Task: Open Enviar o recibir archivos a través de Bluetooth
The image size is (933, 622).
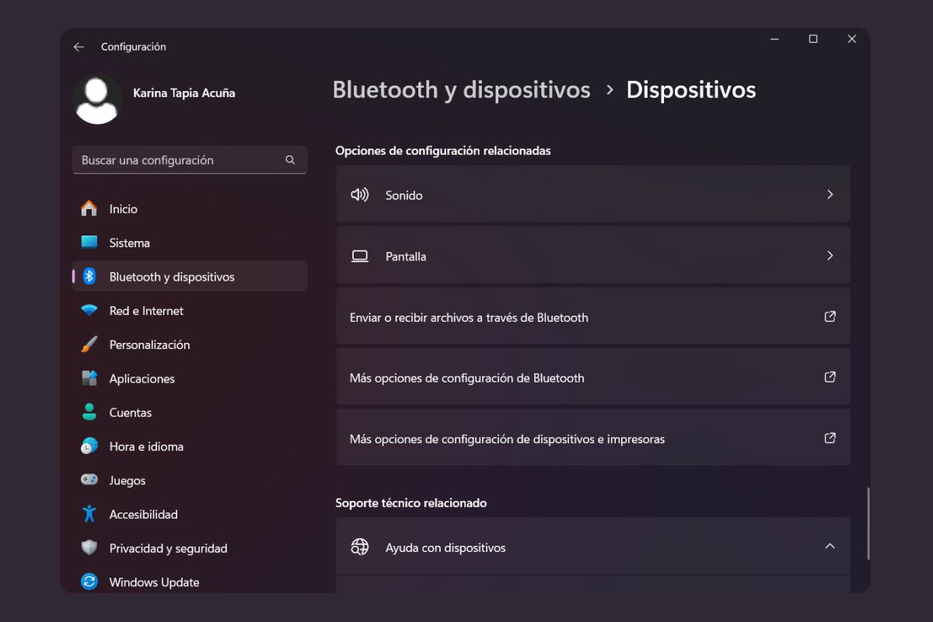Action: tap(592, 316)
